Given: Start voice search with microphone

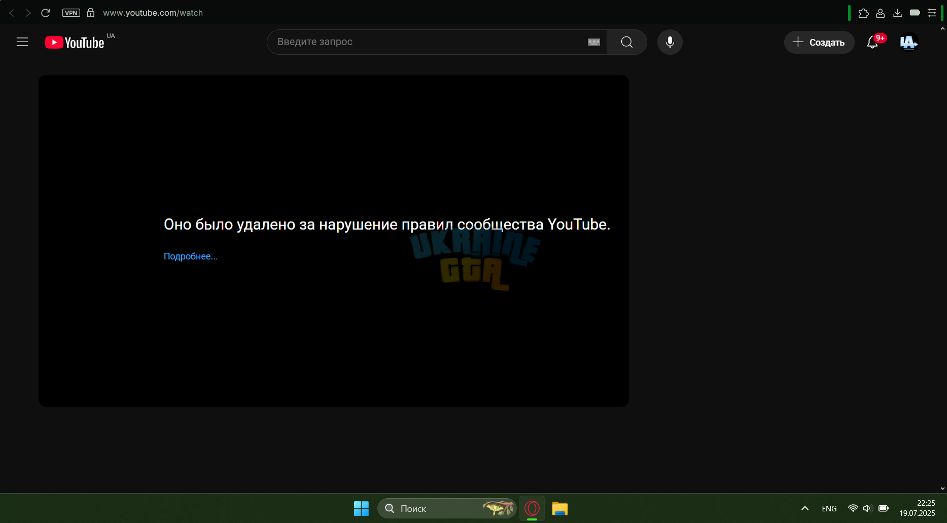Looking at the screenshot, I should tap(670, 42).
